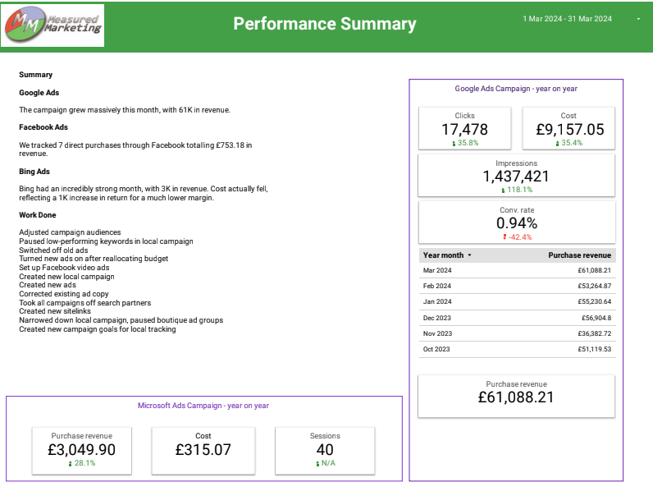Image resolution: width=653 pixels, height=482 pixels.
Task: Select the Clicks 17,478 scorecard
Action: [464, 128]
